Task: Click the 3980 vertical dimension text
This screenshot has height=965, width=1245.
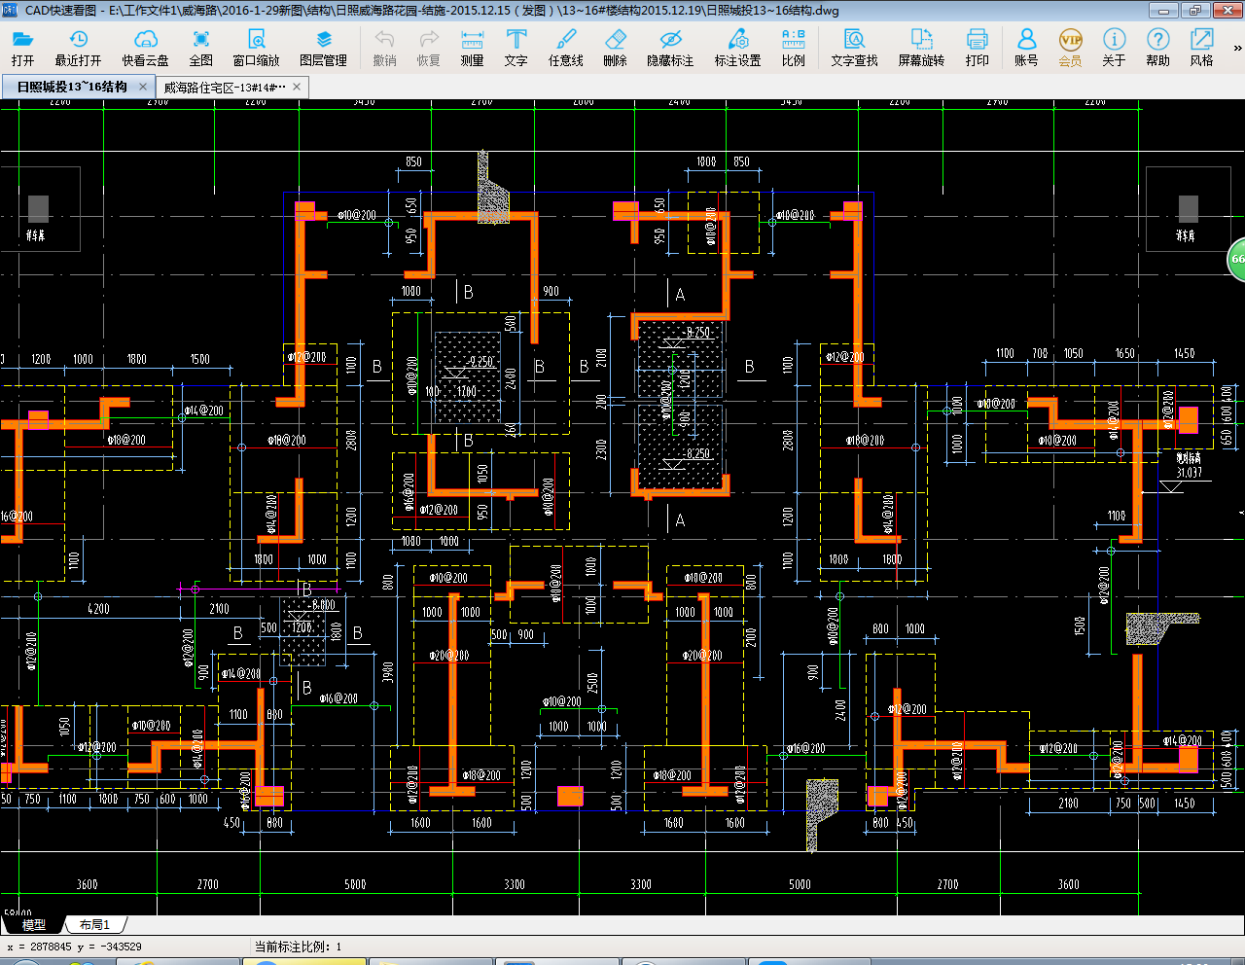Action: point(388,673)
